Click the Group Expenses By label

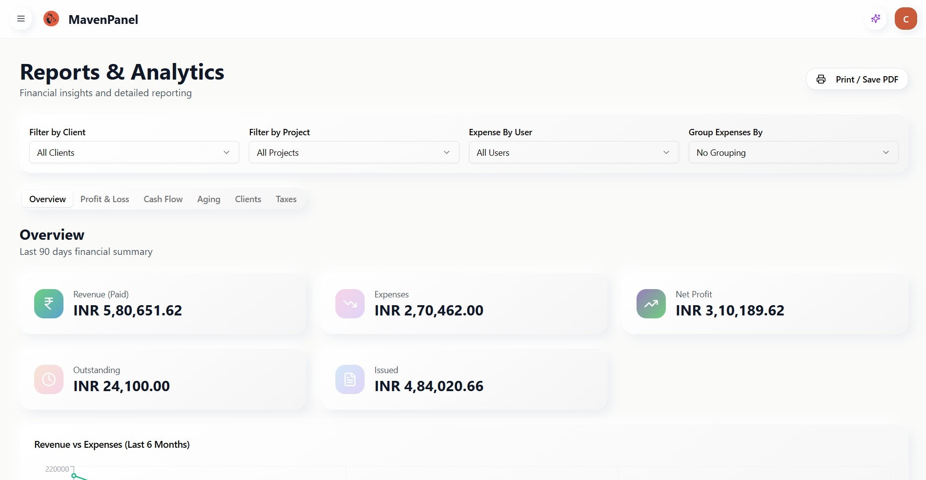(725, 132)
